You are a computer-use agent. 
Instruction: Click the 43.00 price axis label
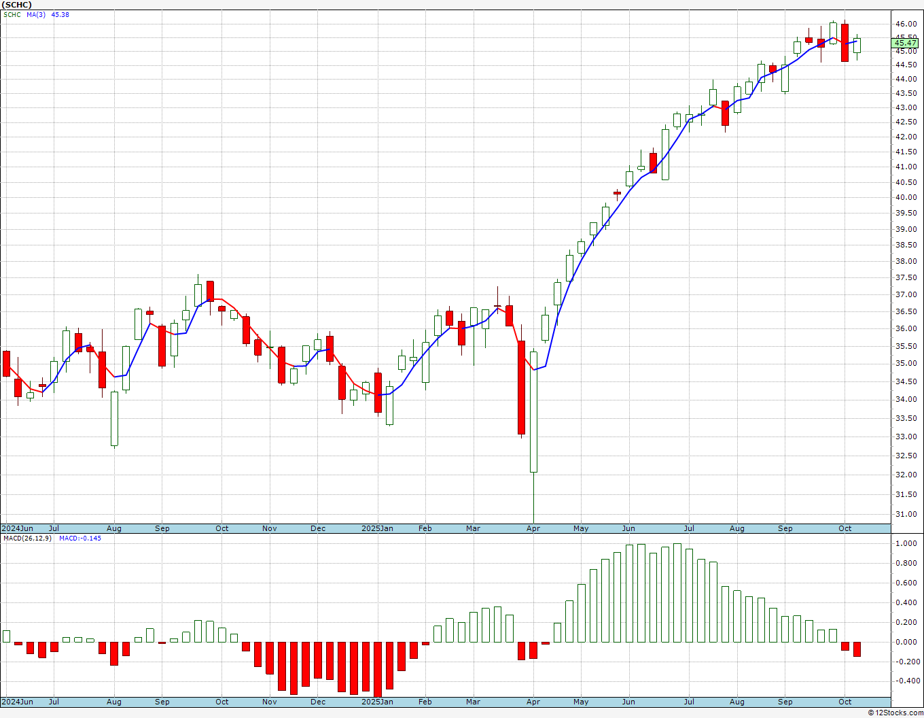(x=906, y=107)
